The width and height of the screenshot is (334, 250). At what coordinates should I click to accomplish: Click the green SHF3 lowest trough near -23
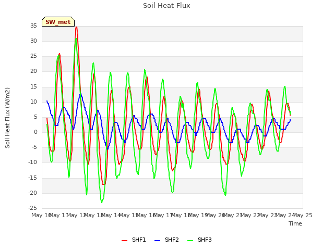tap(102, 202)
